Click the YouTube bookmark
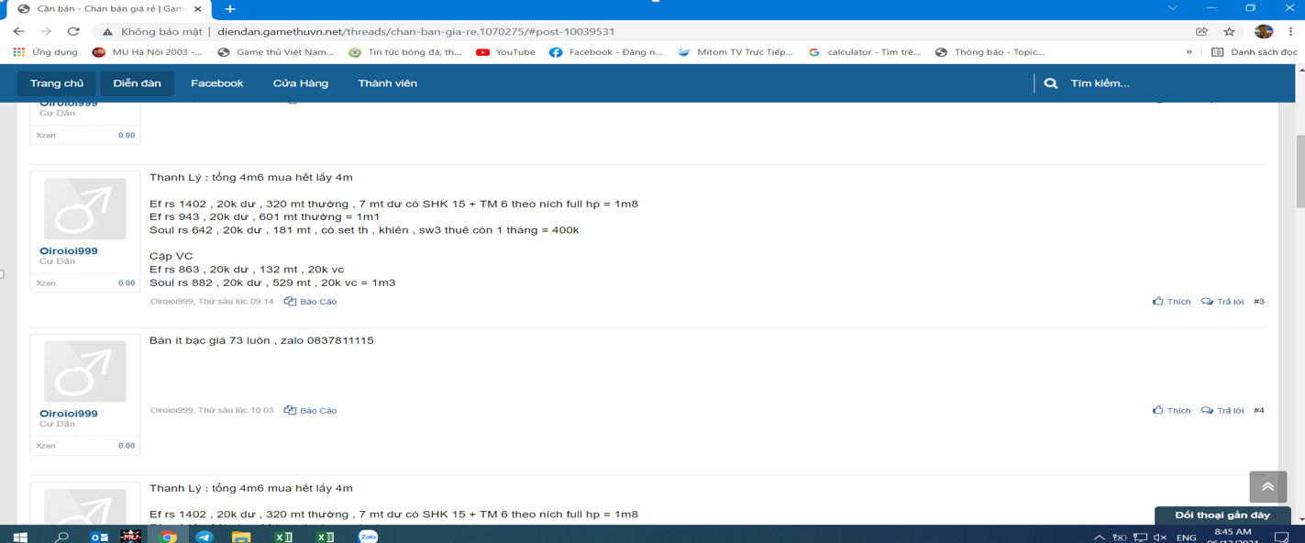Image resolution: width=1305 pixels, height=543 pixels. tap(505, 52)
